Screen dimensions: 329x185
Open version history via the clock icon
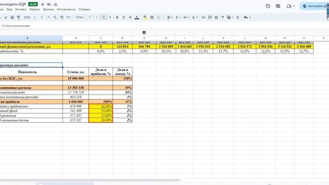[268, 6]
